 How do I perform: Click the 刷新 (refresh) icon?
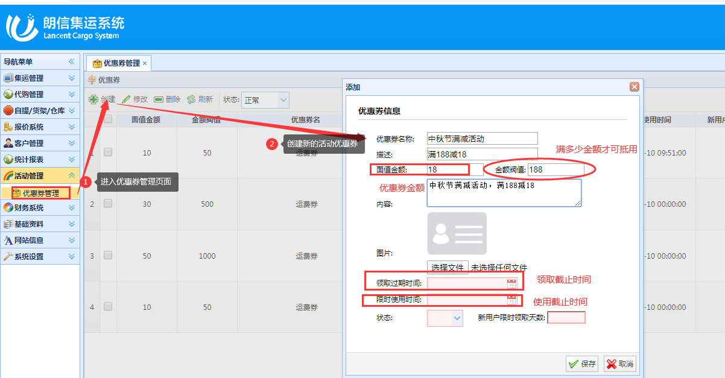(191, 99)
